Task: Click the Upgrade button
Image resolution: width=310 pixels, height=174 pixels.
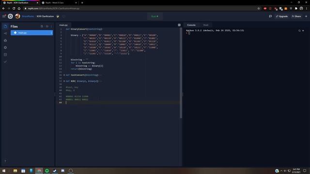Action: coord(282,16)
